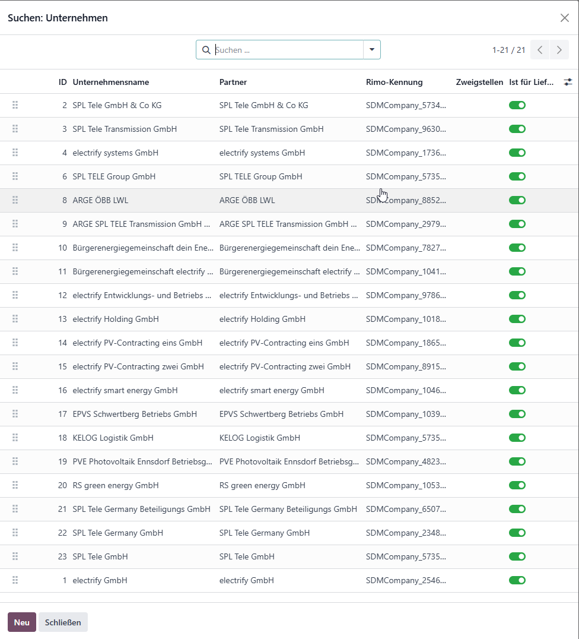Image resolution: width=579 pixels, height=639 pixels.
Task: Click the search magnifier icon
Action: tap(206, 50)
